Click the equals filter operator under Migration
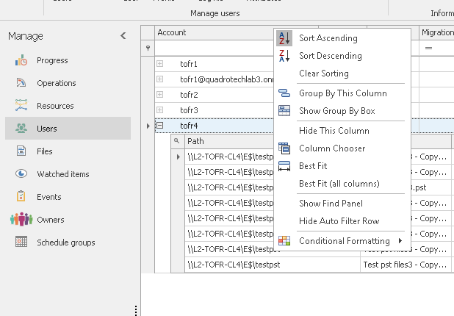The image size is (454, 316). pyautogui.click(x=428, y=48)
